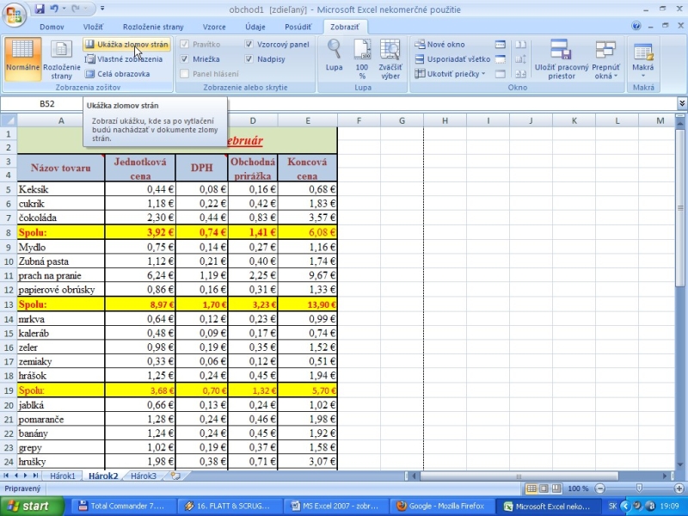Click Usporiadať všetko arrange windows

(x=452, y=59)
